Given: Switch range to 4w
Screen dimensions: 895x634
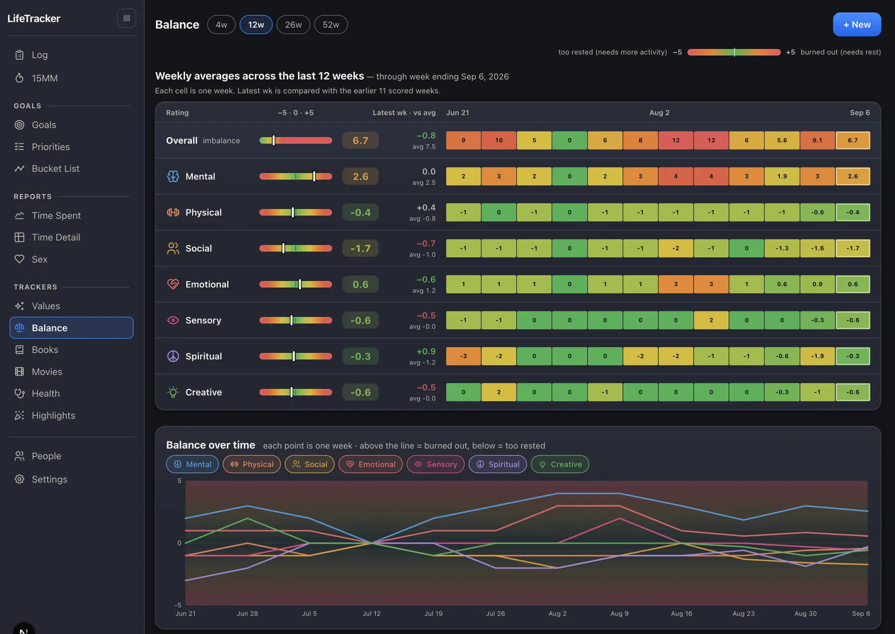Looking at the screenshot, I should [x=221, y=24].
